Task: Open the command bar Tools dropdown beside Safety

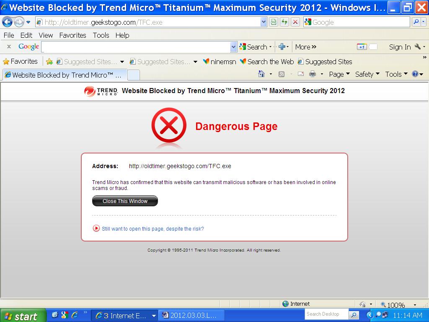Action: click(396, 74)
